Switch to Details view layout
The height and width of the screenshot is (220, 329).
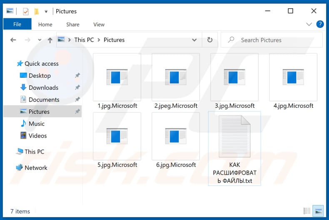307,211
